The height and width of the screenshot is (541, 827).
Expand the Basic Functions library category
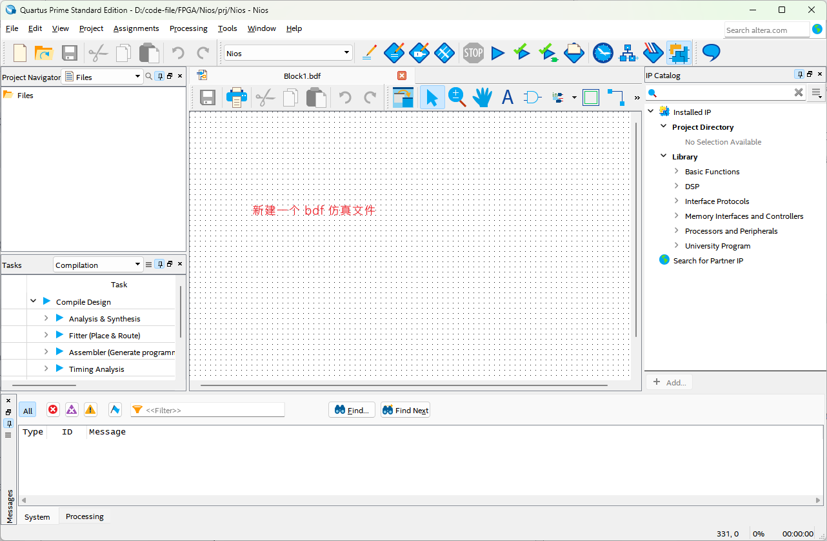(x=676, y=171)
